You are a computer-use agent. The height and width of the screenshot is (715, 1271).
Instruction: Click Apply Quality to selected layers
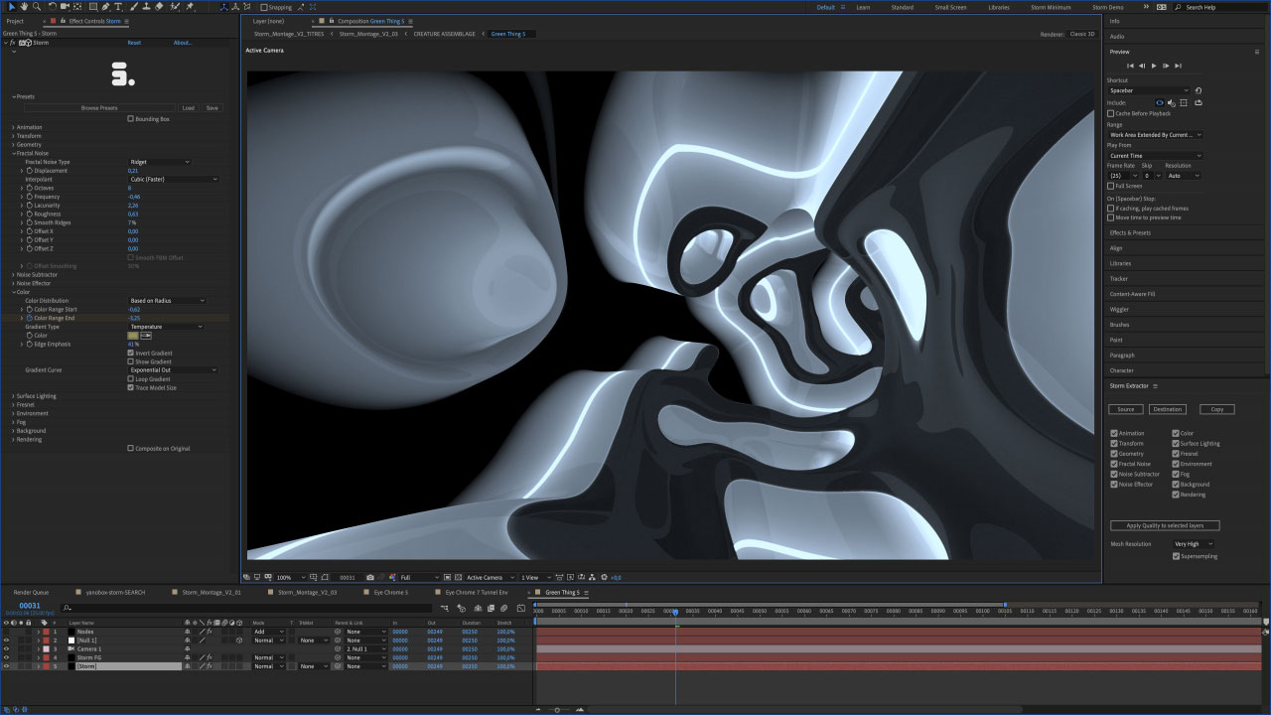[1165, 525]
